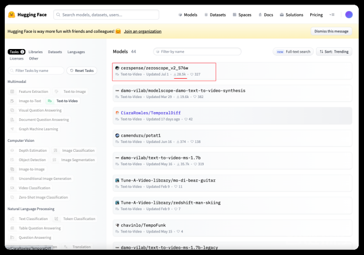Open CiaraRowles/TemporalDiff model
Image resolution: width=364 pixels, height=255 pixels.
pos(232,116)
